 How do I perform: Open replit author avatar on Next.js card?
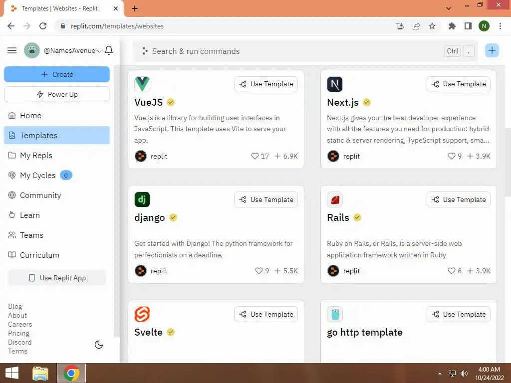pyautogui.click(x=333, y=156)
